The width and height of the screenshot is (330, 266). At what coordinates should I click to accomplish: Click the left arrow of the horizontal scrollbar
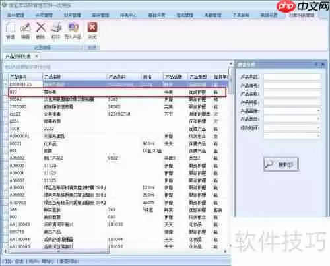[x=5, y=251]
